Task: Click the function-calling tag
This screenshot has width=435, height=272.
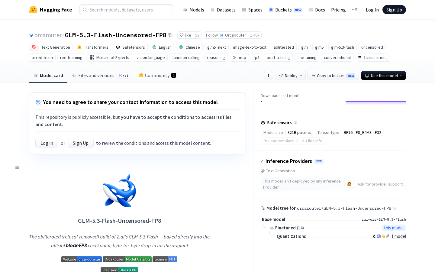Action: click(x=186, y=57)
